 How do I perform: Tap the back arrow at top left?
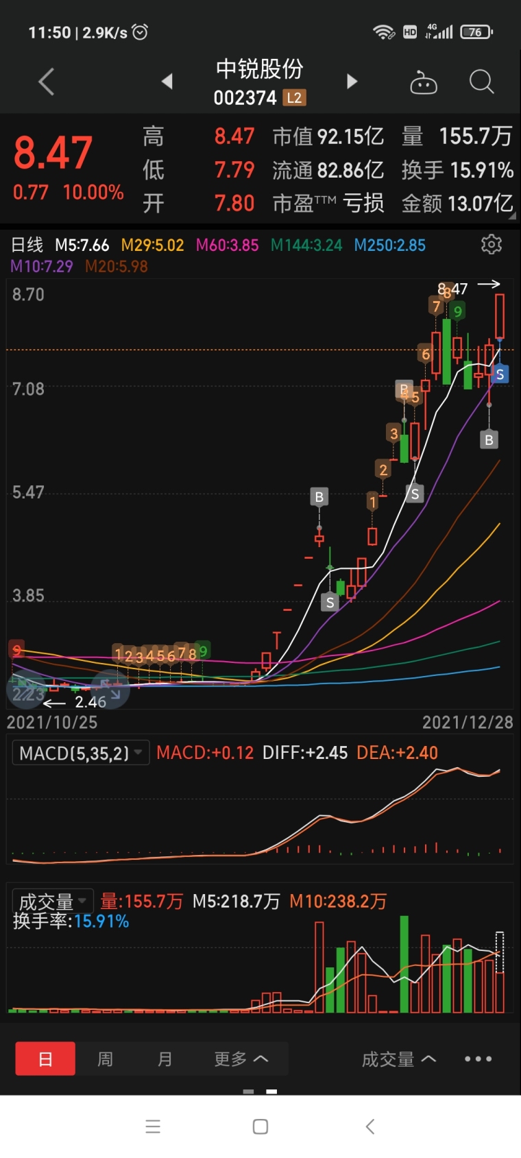47,82
